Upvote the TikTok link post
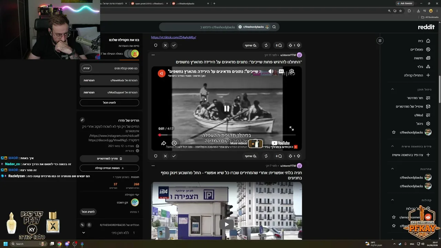 298,45
